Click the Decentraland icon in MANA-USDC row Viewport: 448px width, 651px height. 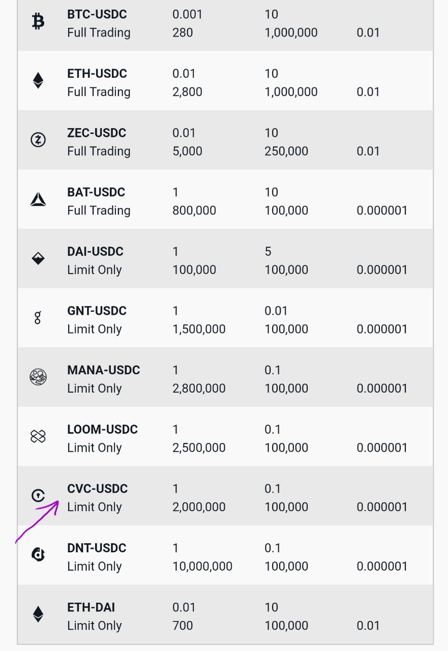click(x=38, y=377)
